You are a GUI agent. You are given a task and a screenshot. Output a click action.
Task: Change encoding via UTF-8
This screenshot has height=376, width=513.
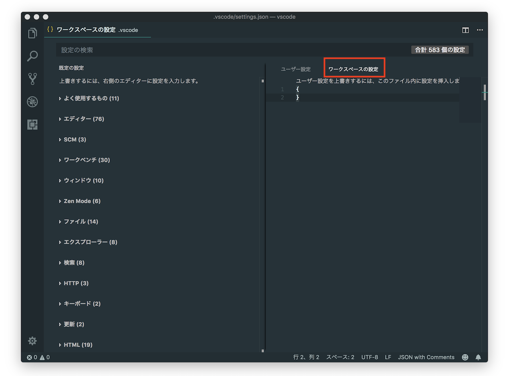point(370,357)
